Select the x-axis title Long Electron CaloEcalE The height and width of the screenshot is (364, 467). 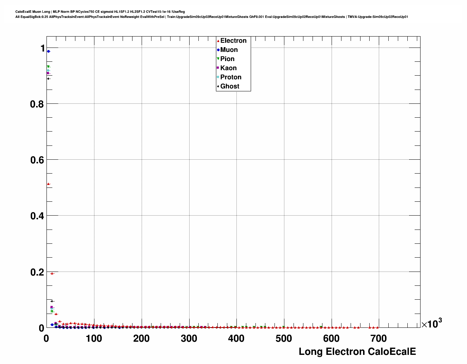pyautogui.click(x=357, y=352)
